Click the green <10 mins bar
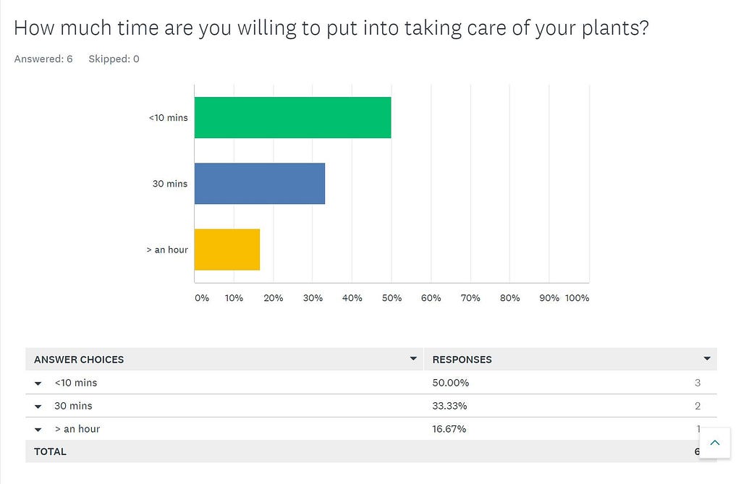Viewport: 741px width, 484px height. coord(292,117)
